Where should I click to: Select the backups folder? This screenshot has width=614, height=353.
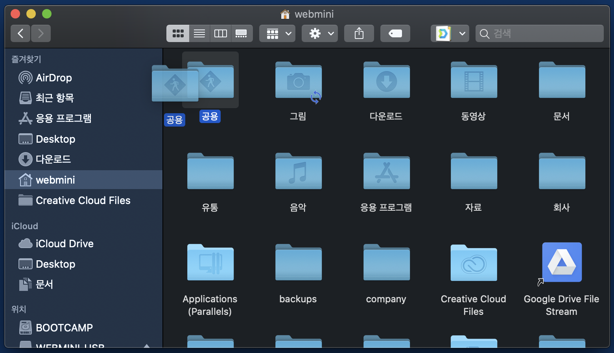coord(299,262)
